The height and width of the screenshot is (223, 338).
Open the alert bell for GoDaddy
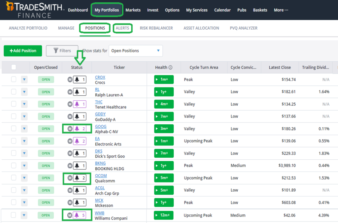[x=80, y=116]
